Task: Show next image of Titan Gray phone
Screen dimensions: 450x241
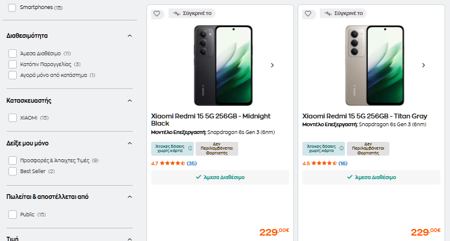Action: click(x=423, y=65)
